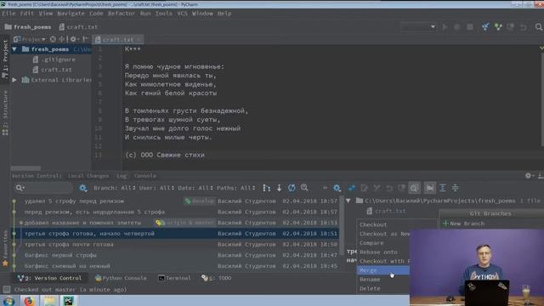Click the refresh log icon
Image resolution: width=544 pixels, height=306 pixels.
tap(292, 188)
